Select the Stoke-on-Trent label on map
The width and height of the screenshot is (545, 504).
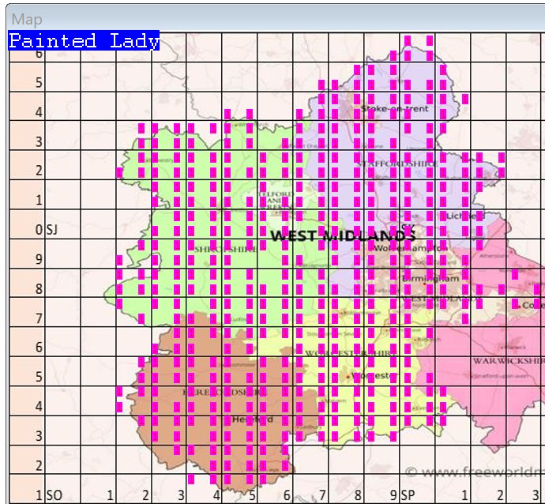point(394,108)
